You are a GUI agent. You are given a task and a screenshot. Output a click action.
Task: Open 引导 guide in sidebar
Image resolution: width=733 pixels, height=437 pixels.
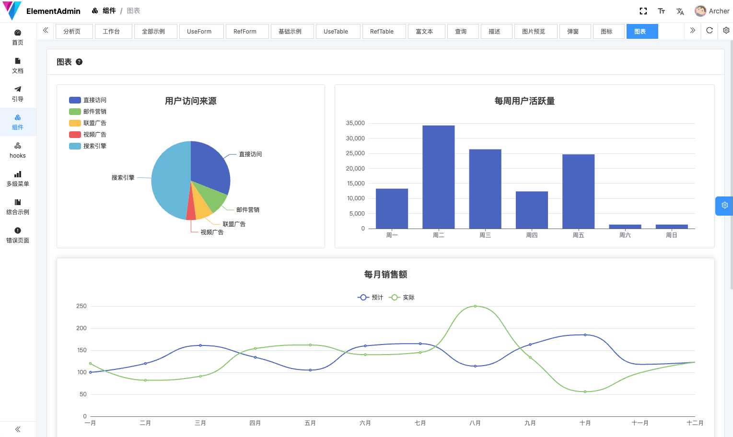coord(18,94)
